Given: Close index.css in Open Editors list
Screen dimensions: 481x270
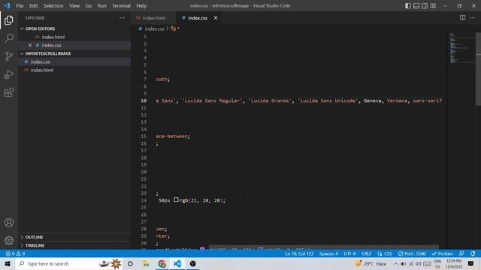Looking at the screenshot, I should pos(30,45).
